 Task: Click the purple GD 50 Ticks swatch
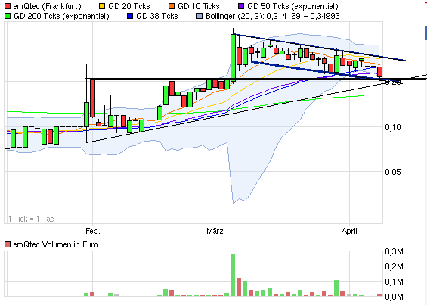pyautogui.click(x=241, y=6)
